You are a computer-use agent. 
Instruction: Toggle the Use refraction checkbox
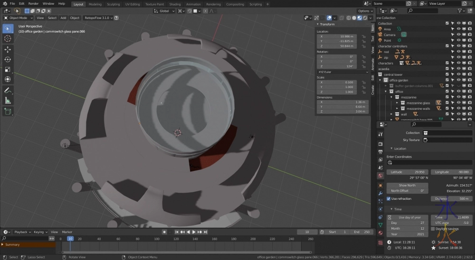click(389, 199)
